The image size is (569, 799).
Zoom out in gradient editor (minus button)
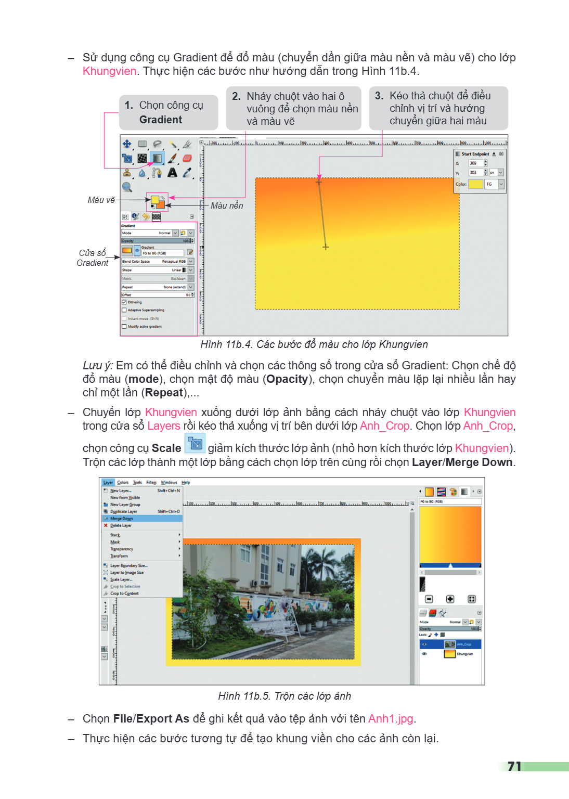coord(429,599)
